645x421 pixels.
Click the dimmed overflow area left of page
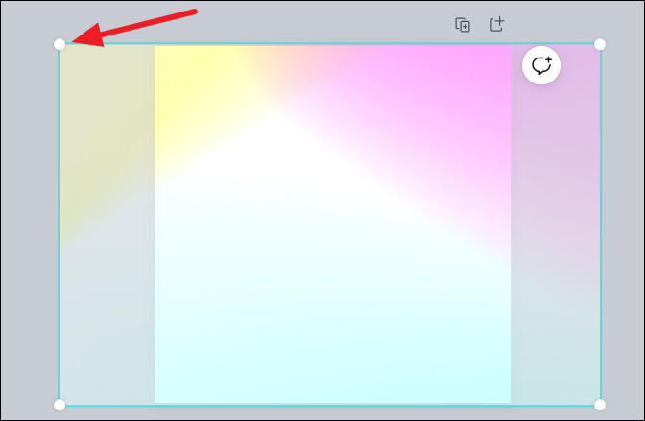(107, 224)
